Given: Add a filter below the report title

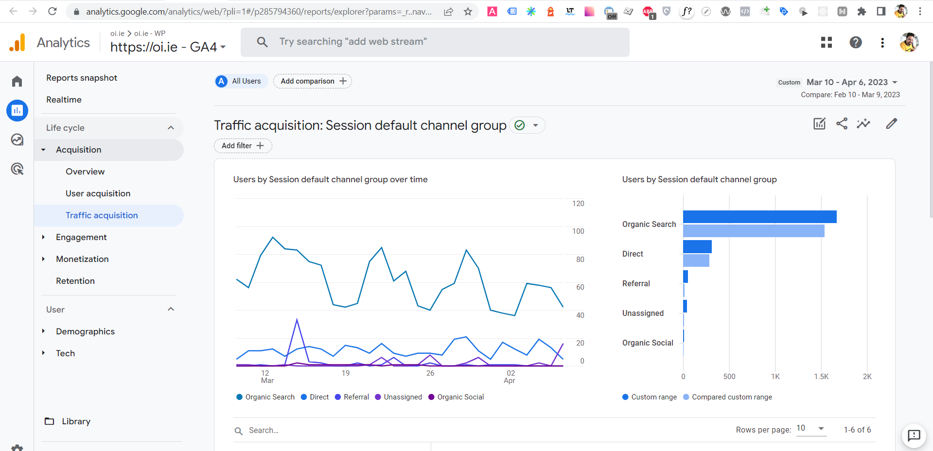Looking at the screenshot, I should tap(243, 146).
